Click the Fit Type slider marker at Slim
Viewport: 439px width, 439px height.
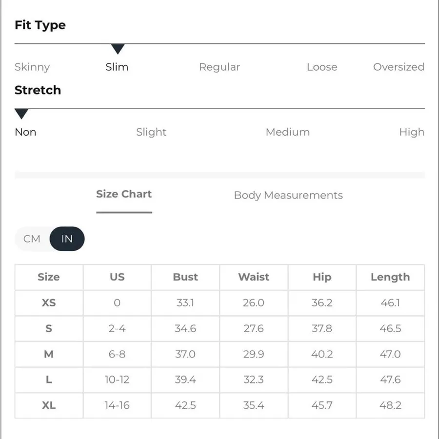(118, 49)
